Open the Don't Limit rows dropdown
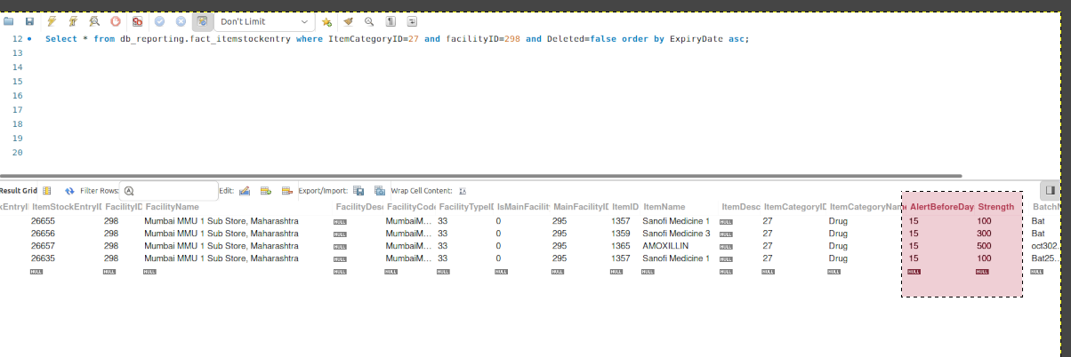The width and height of the screenshot is (1071, 357). [264, 20]
